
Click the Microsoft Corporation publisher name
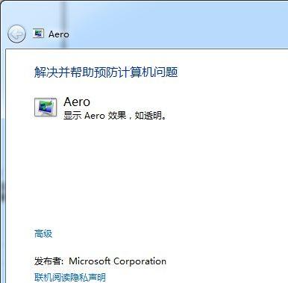[117, 261]
